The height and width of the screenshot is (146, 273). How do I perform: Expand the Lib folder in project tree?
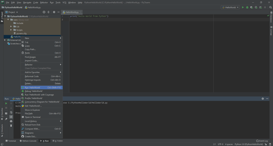[x=11, y=27]
